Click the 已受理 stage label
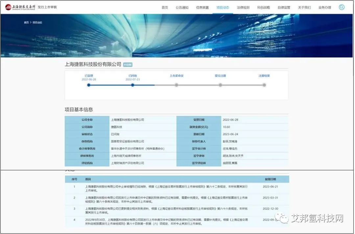355x234 pixels. tap(89, 76)
